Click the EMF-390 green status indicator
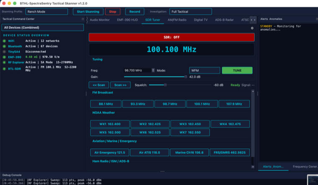The height and width of the screenshot is (185, 318). 4,57
